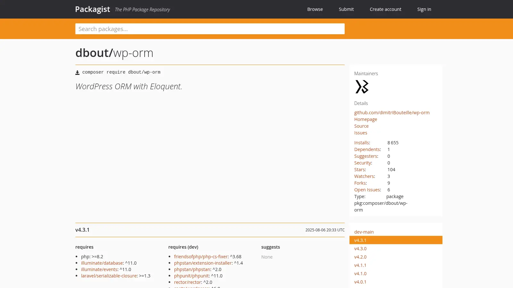View the Installs statistics link
Screen dimensions: 513x288
click(x=361, y=143)
